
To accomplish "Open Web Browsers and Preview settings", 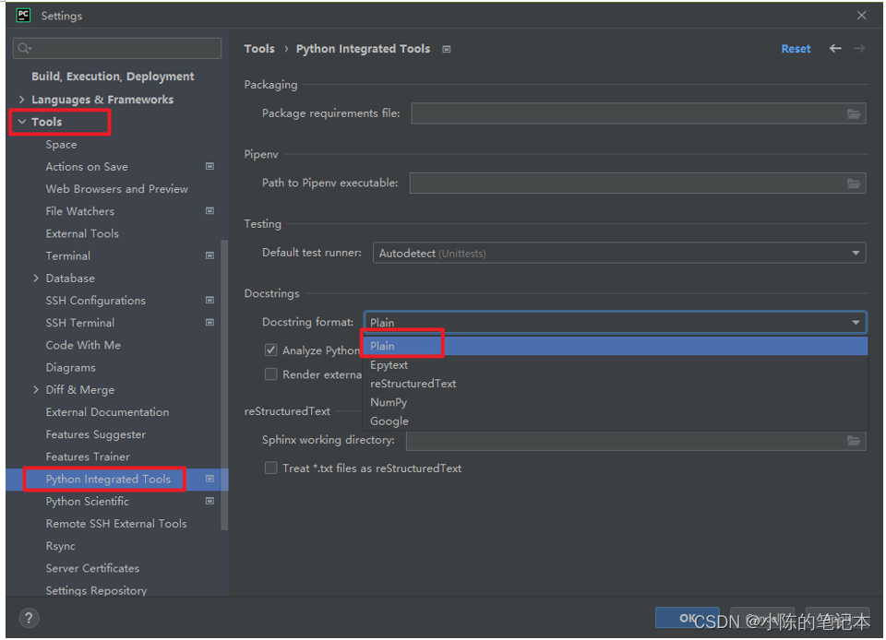I will 116,189.
